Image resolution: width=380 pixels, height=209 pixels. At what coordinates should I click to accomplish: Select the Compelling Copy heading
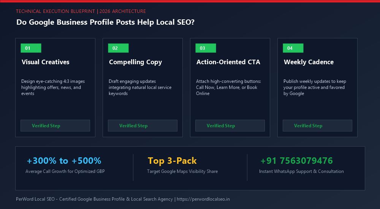pyautogui.click(x=136, y=62)
